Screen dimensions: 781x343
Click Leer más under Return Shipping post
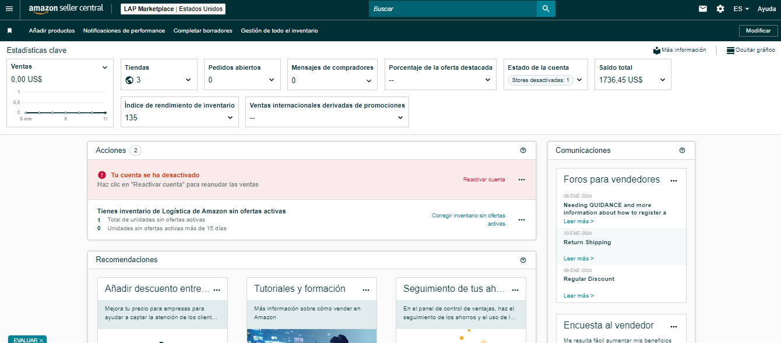[x=579, y=259]
